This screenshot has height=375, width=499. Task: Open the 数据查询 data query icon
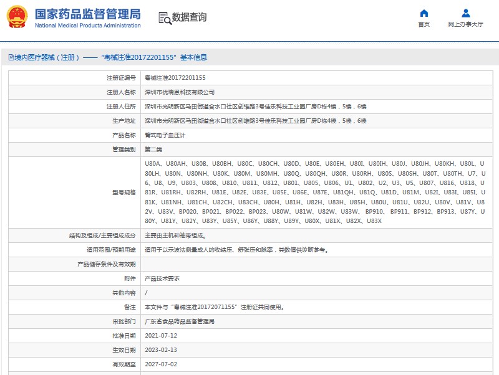tap(165, 18)
